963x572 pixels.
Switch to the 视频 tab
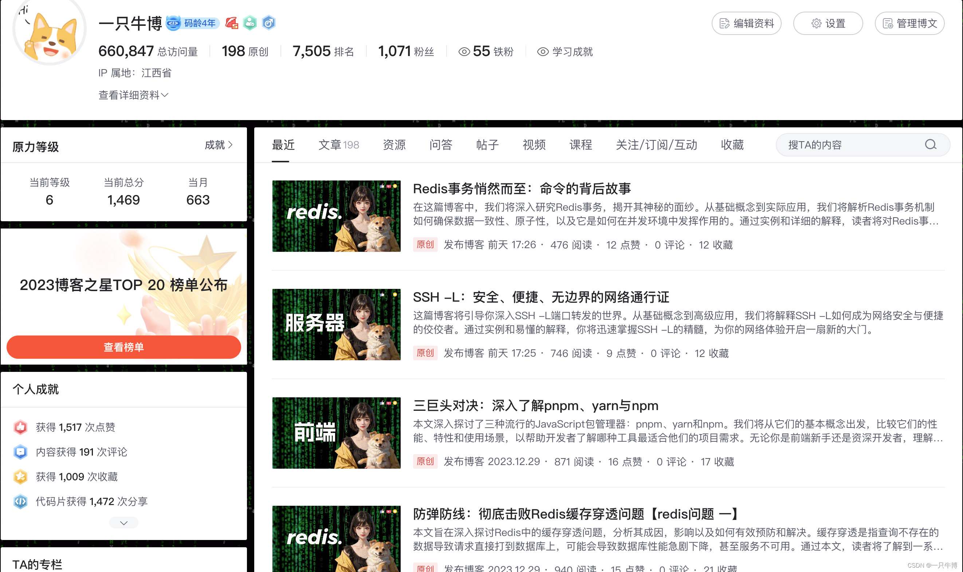pos(534,145)
